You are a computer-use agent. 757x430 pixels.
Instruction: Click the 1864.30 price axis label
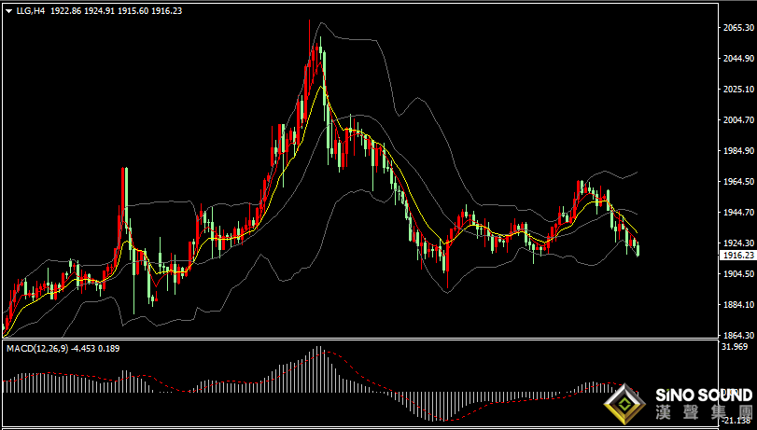coord(736,335)
